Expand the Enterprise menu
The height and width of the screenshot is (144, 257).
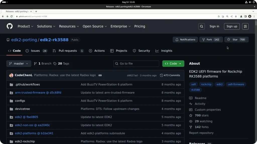coord(120,26)
